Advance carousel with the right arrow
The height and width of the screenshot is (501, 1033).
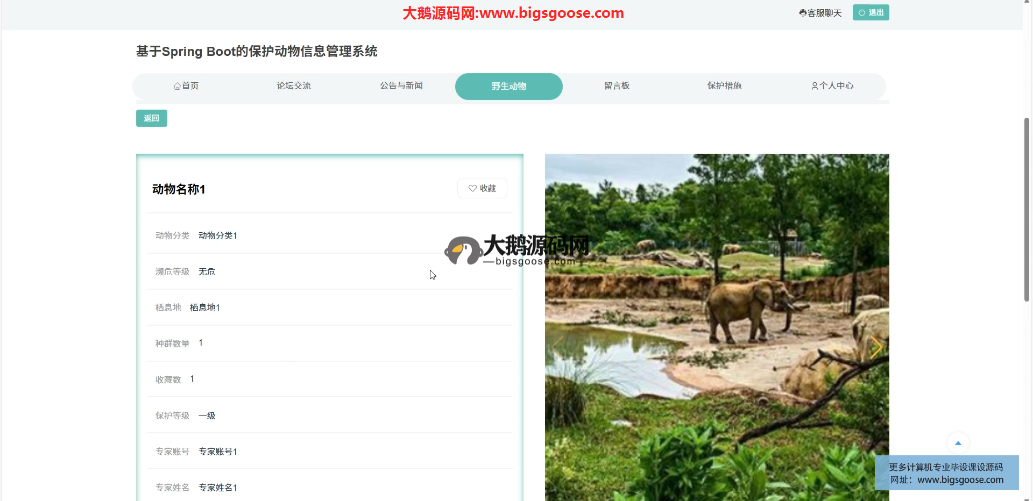coord(875,347)
